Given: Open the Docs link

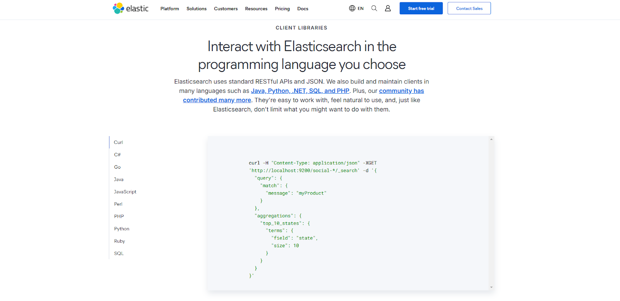Looking at the screenshot, I should 303,9.
